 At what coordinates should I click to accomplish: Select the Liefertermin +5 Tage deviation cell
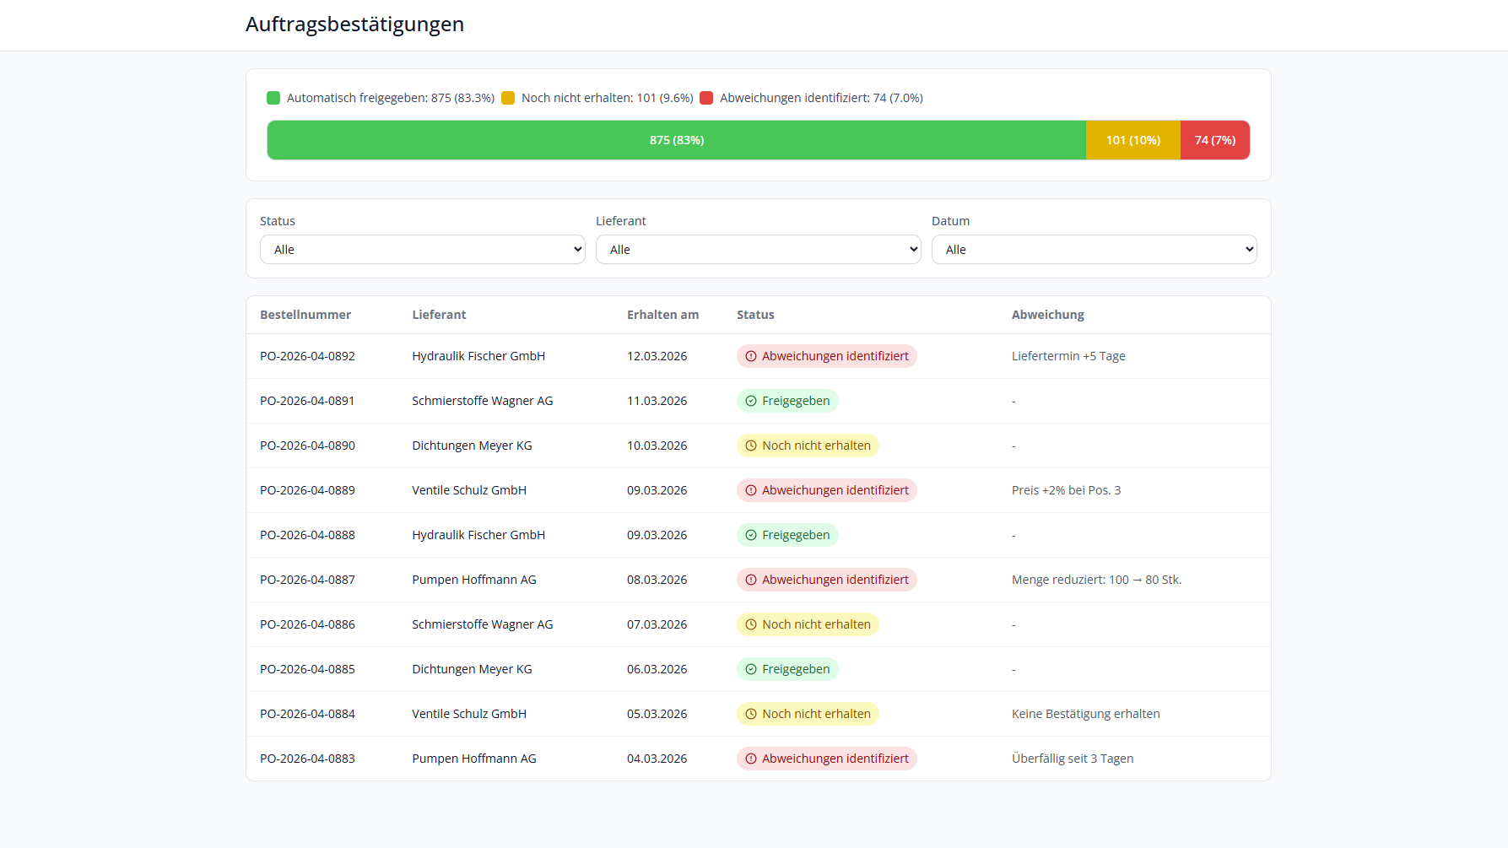[1068, 356]
